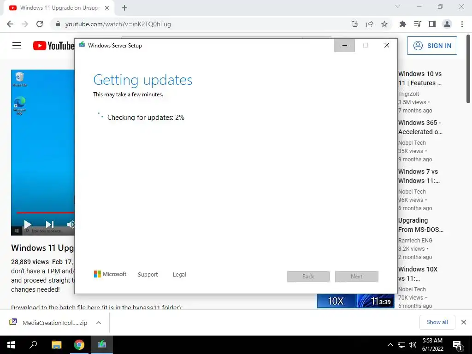This screenshot has width=472, height=354.
Task: Minimize the Windows Server Setup window
Action: (x=345, y=45)
